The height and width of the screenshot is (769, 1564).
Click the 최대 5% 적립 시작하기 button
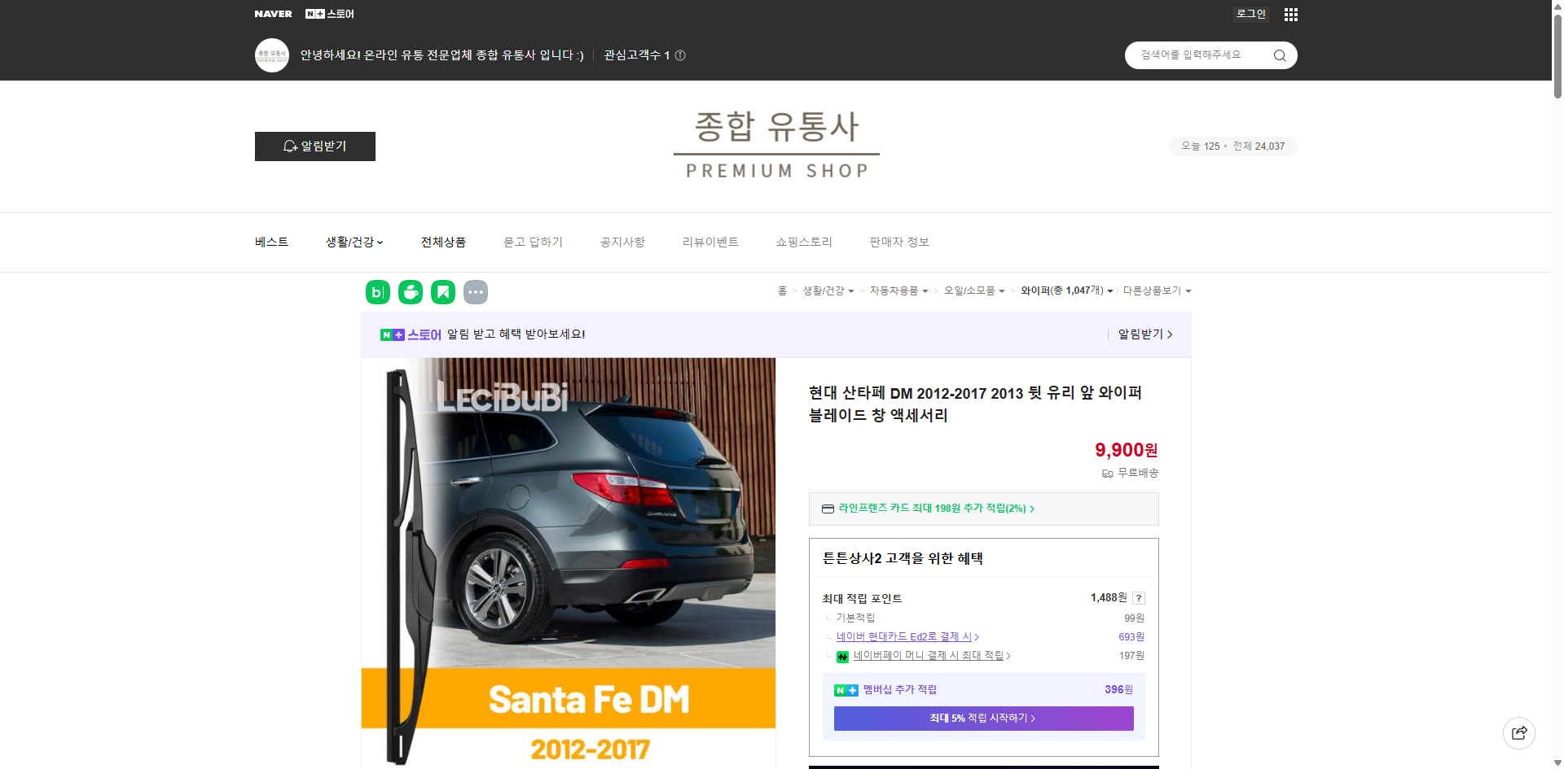(982, 718)
